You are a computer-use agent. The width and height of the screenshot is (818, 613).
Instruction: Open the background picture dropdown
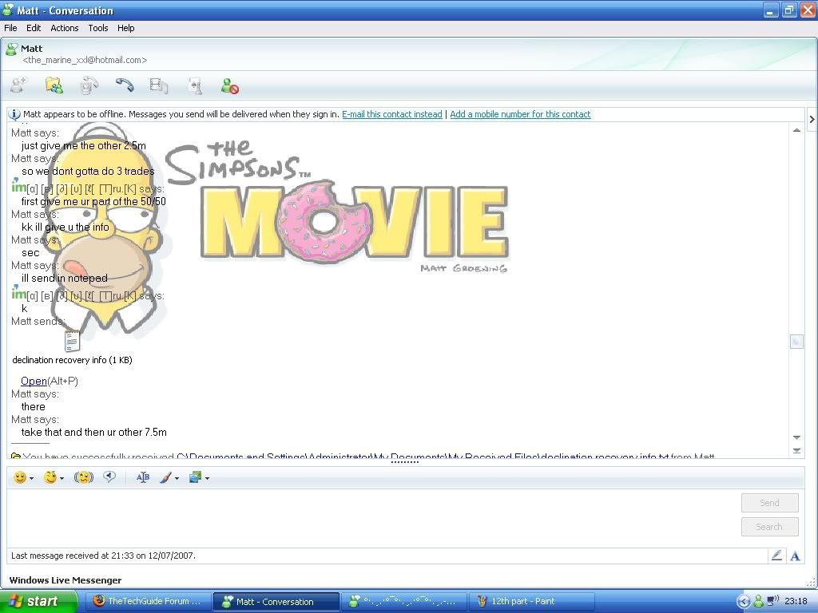click(x=207, y=478)
